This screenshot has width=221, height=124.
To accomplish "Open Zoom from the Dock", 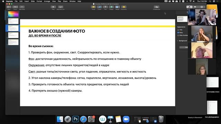I will coord(126,119).
